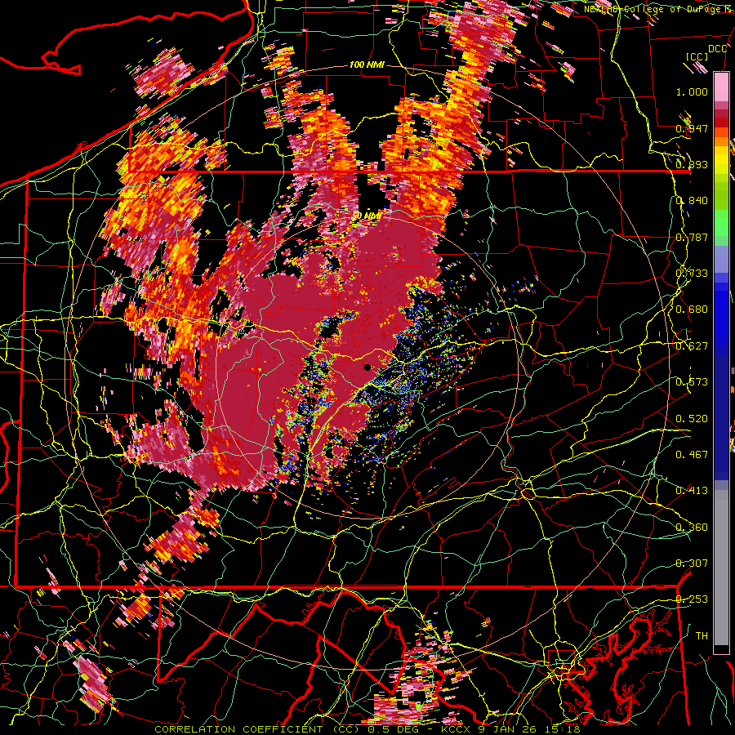Click the 0.573 scale label
This screenshot has width=735, height=735.
tap(692, 382)
